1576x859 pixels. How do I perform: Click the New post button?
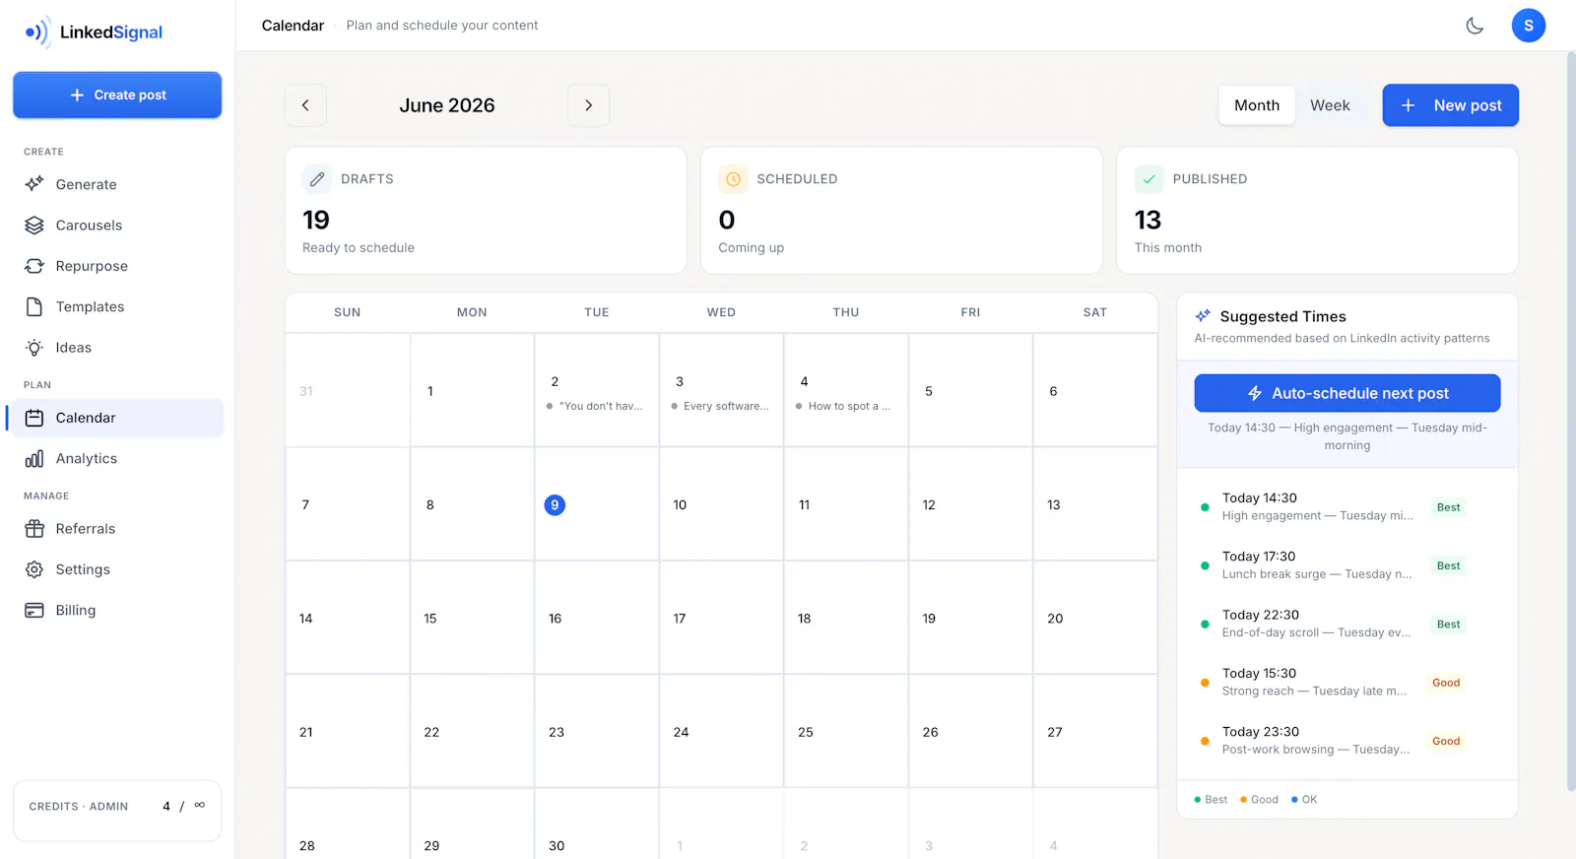(1450, 105)
